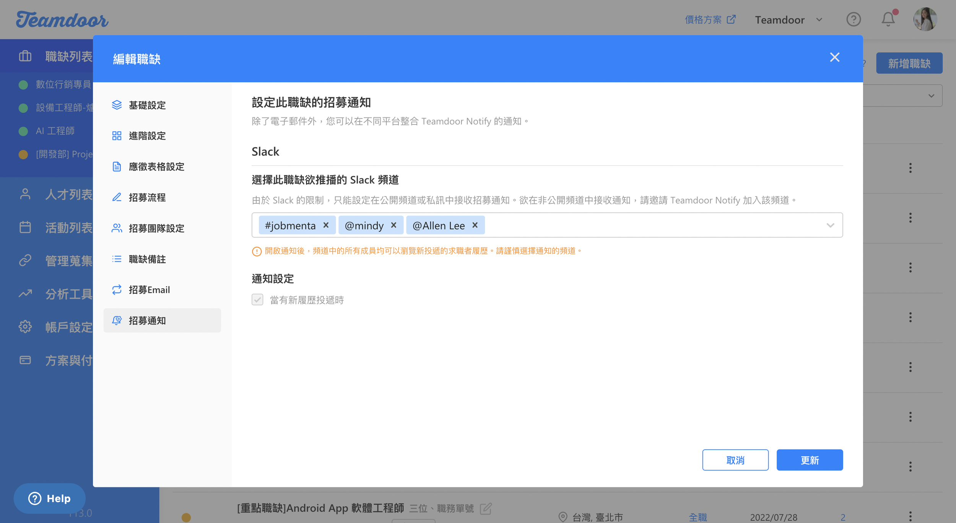The height and width of the screenshot is (523, 956).
Task: Click the help question mark icon
Action: 854,19
